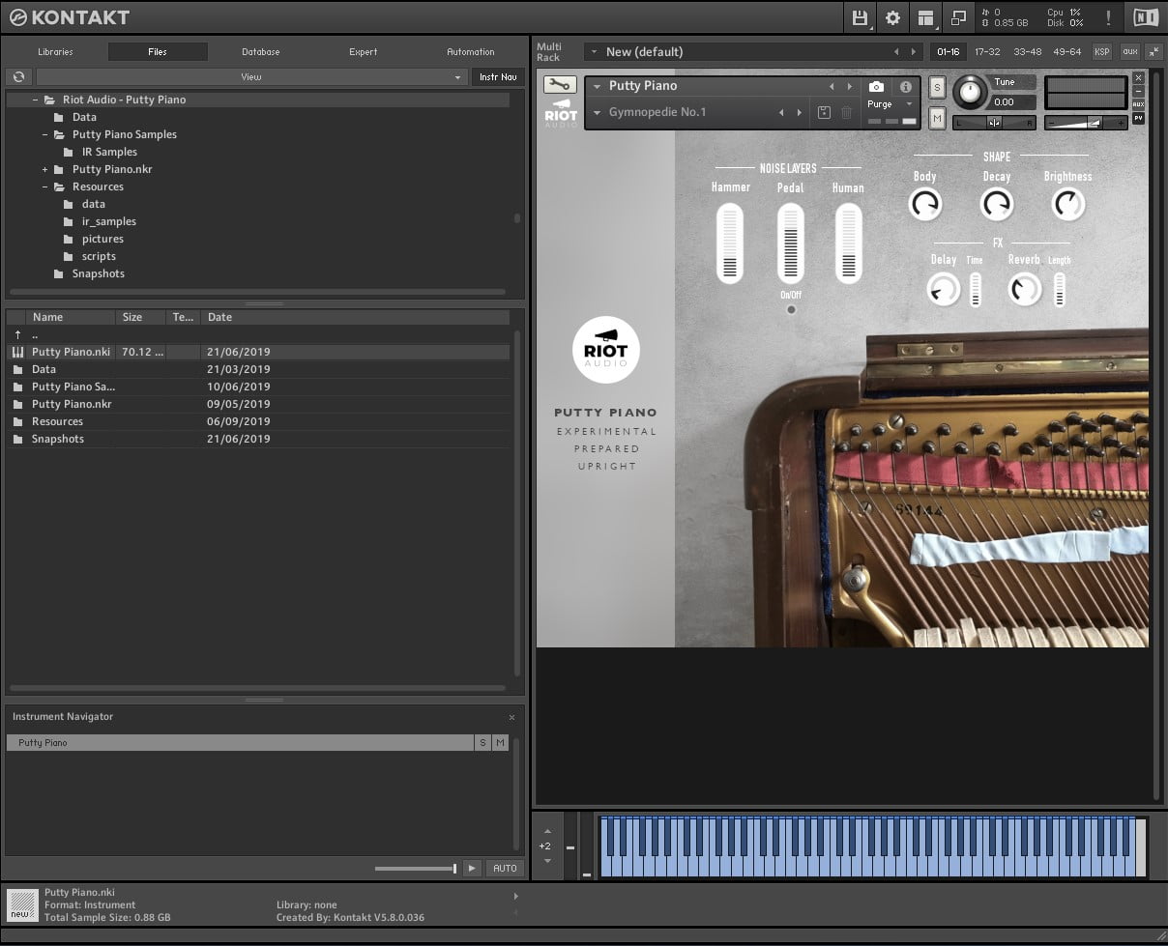Image resolution: width=1168 pixels, height=946 pixels.
Task: Solo Putty Piano in Instrument Navigator
Action: tap(482, 743)
